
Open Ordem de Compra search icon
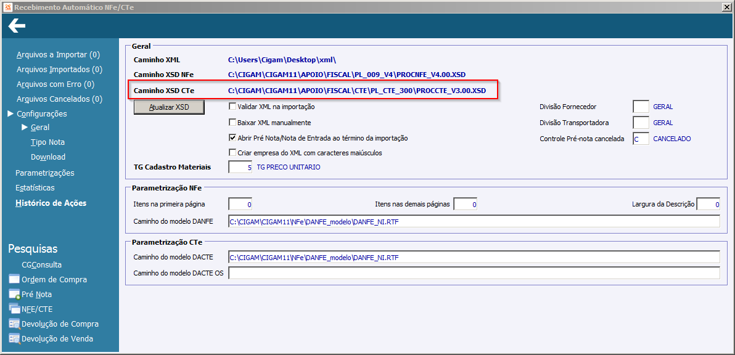[x=15, y=280]
